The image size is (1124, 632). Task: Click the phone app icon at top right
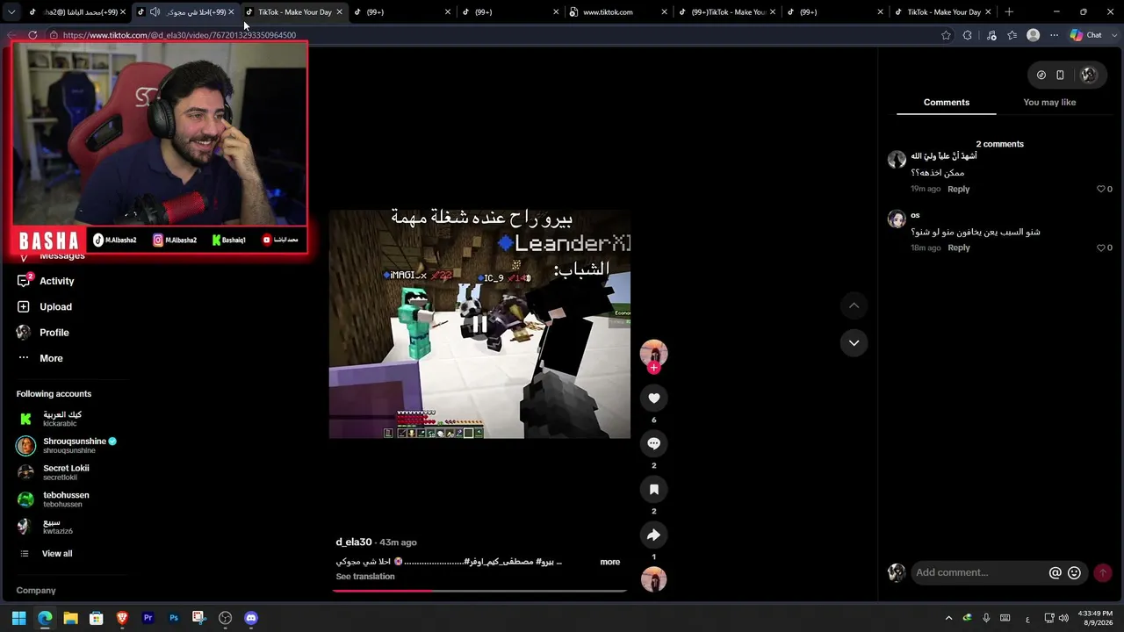1060,75
